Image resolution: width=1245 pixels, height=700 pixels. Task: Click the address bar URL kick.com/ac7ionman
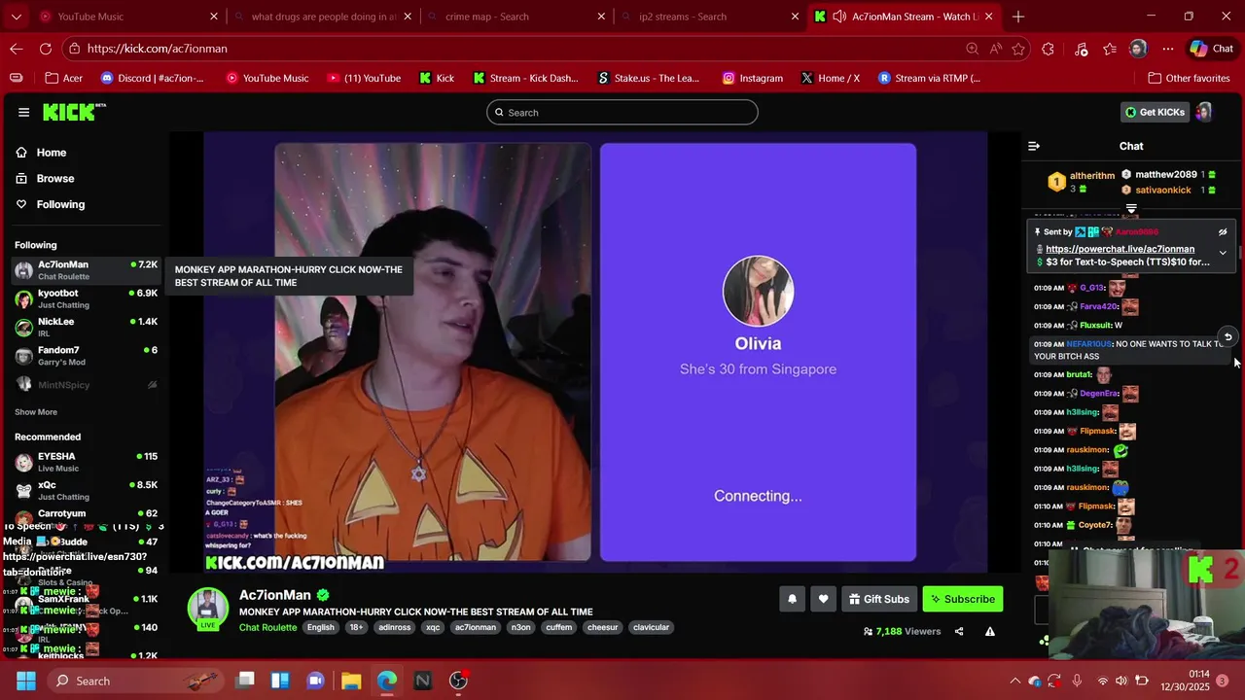157,49
